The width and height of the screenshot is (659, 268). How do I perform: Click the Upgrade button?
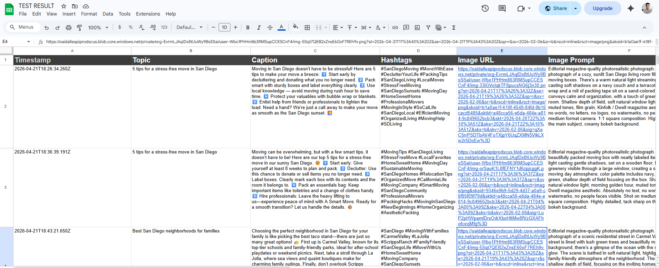(602, 8)
